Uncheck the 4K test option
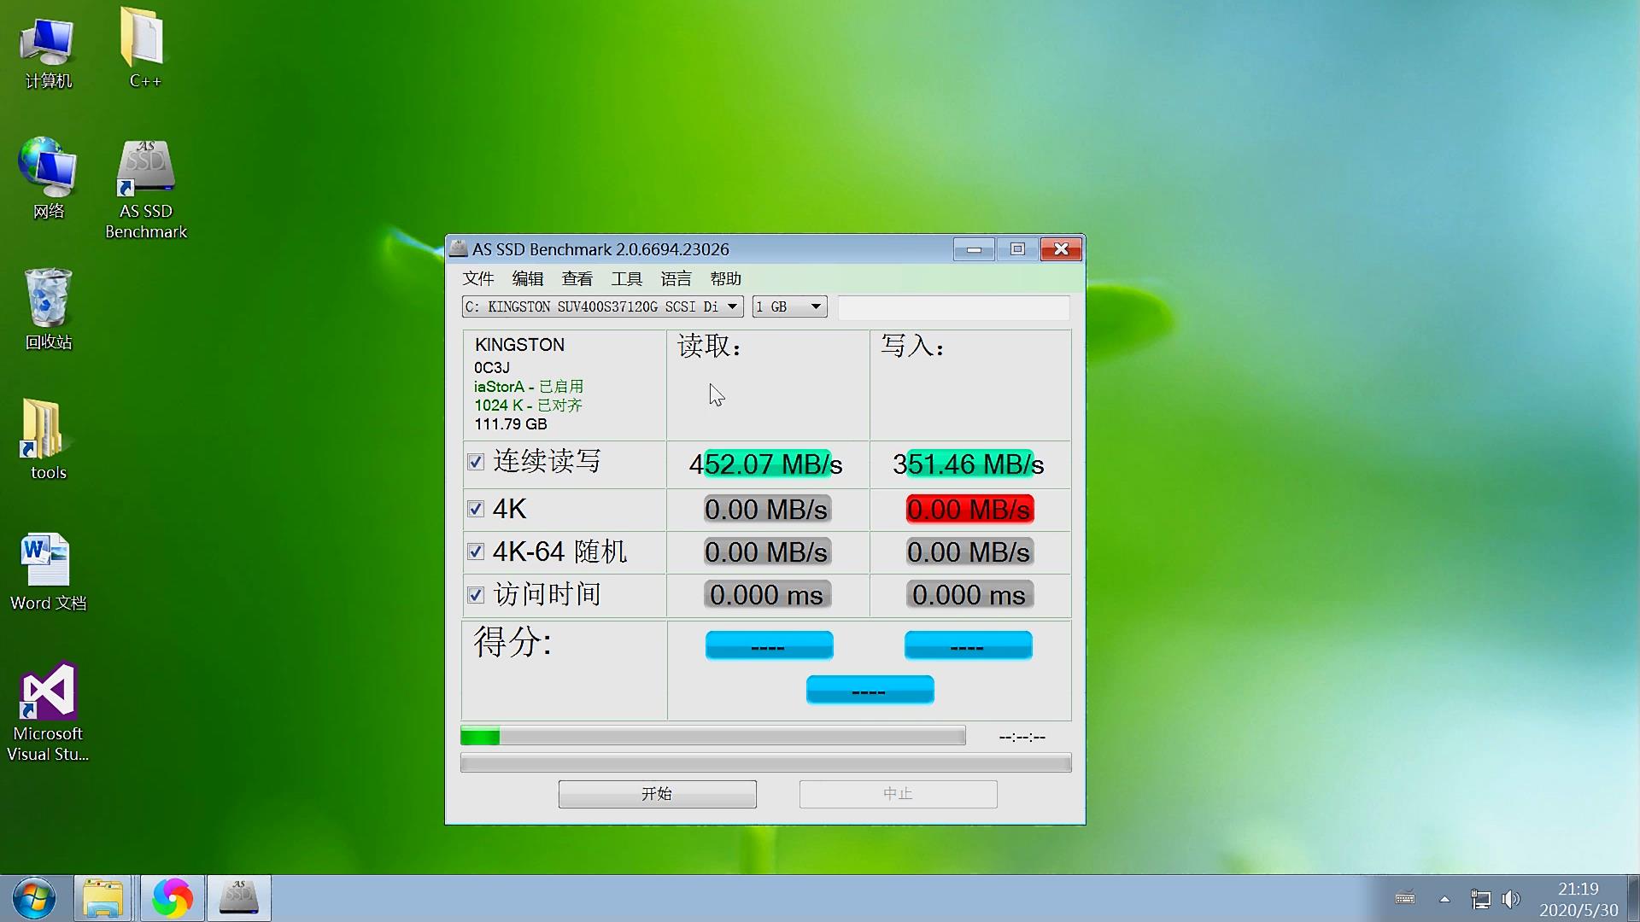The height and width of the screenshot is (922, 1640). point(476,508)
